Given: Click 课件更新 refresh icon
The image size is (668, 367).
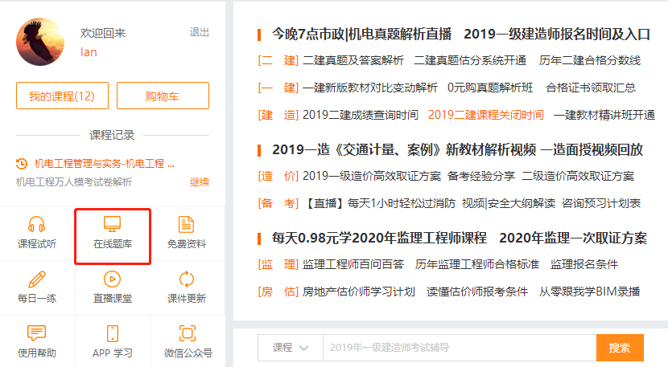Looking at the screenshot, I should [x=187, y=279].
